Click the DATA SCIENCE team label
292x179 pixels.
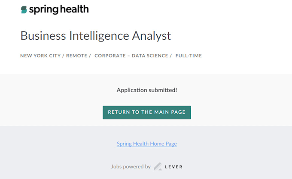pos(150,56)
